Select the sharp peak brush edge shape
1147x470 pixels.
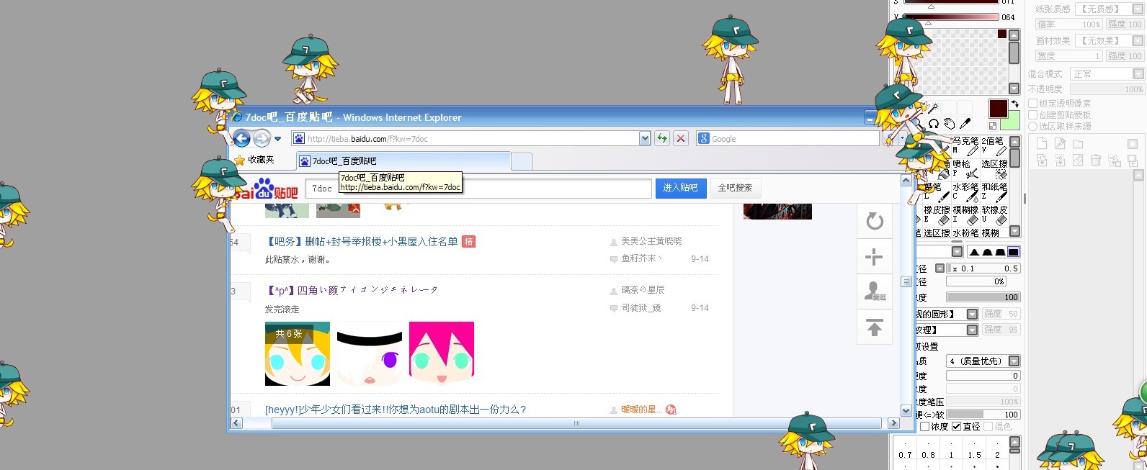tap(974, 252)
